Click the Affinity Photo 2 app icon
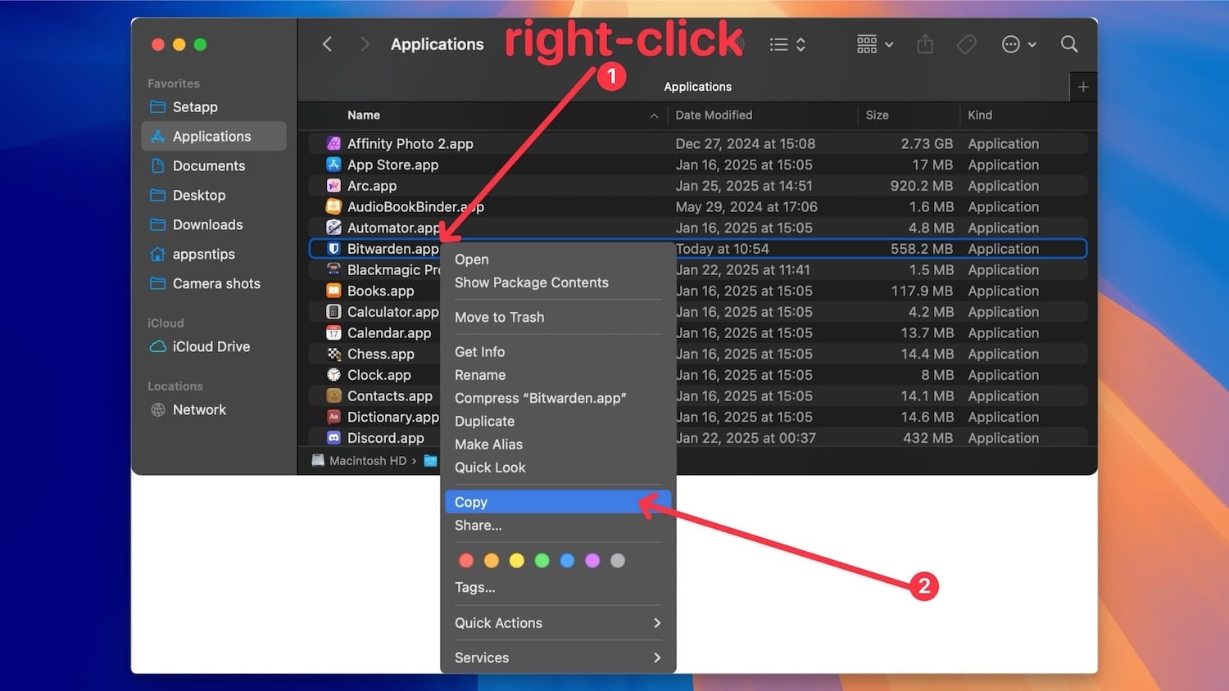 [x=333, y=143]
